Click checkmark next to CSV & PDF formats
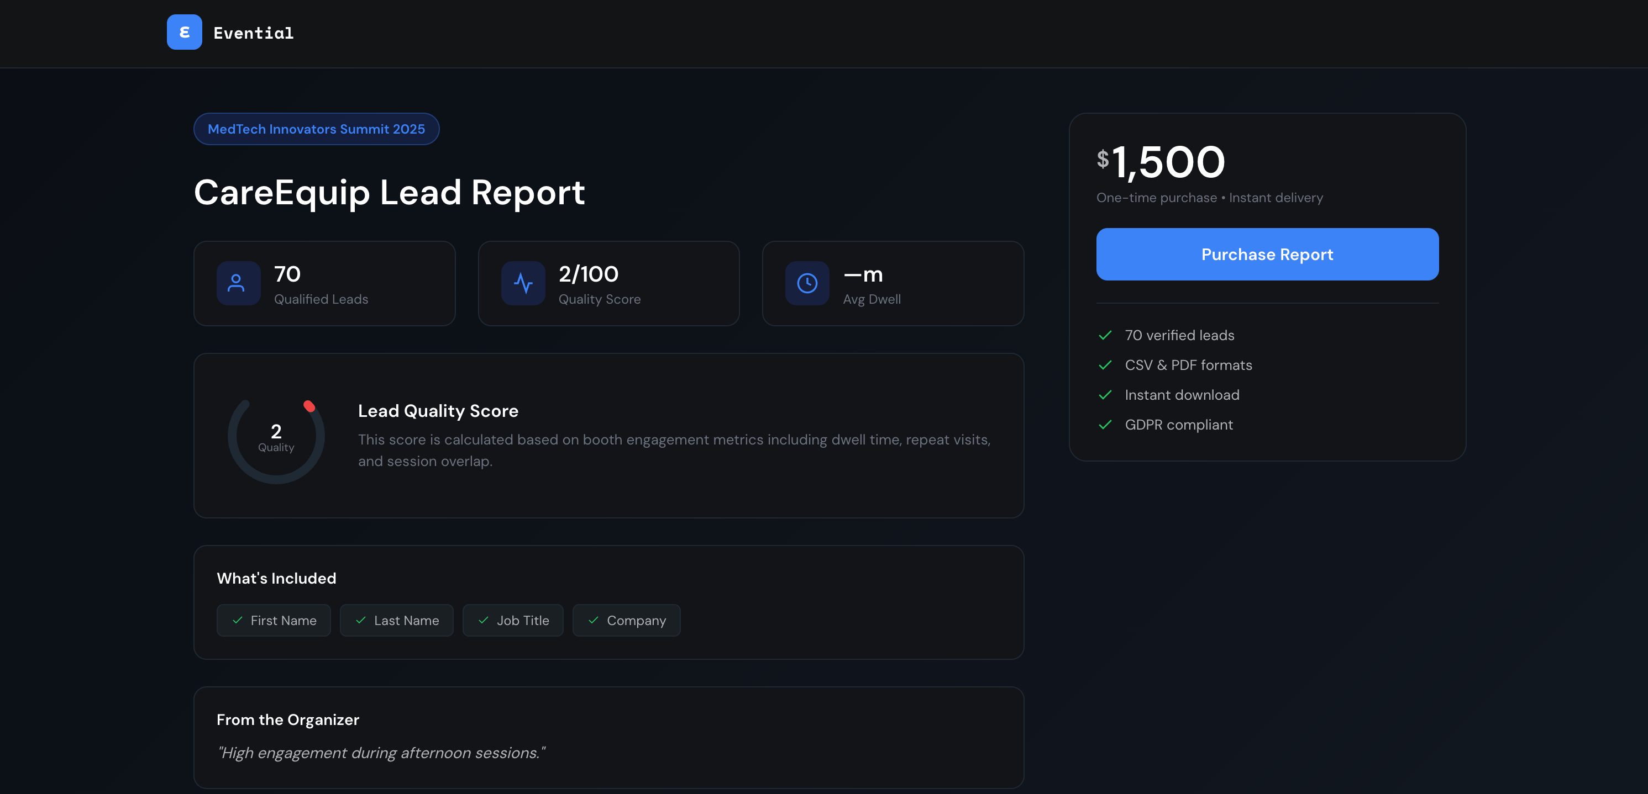The image size is (1648, 794). pos(1105,365)
